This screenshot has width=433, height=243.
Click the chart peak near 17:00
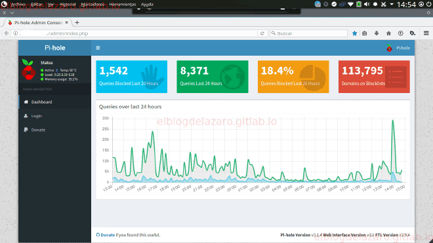click(x=152, y=132)
